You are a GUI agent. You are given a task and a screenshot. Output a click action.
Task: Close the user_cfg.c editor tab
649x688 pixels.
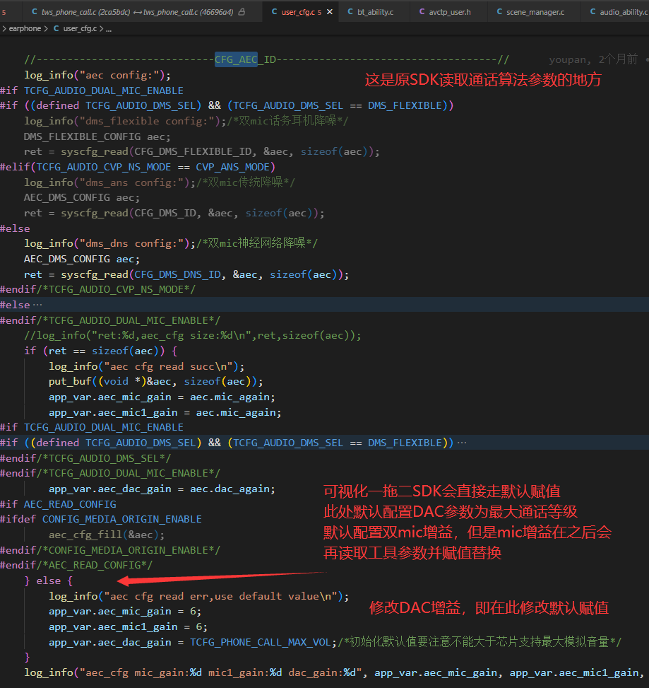[x=330, y=12]
